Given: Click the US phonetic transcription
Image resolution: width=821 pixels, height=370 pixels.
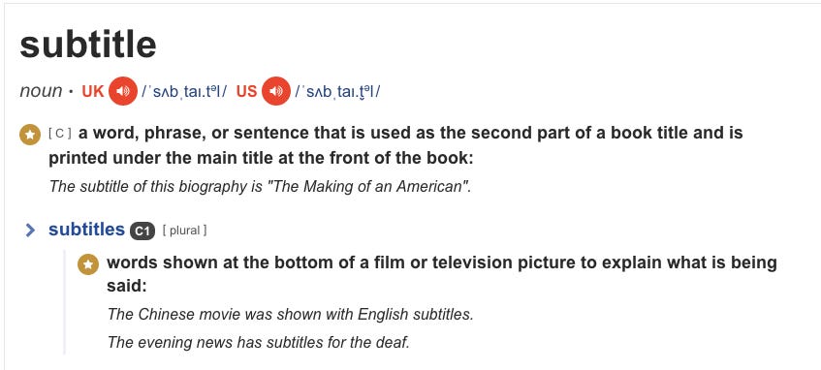Looking at the screenshot, I should click(337, 92).
